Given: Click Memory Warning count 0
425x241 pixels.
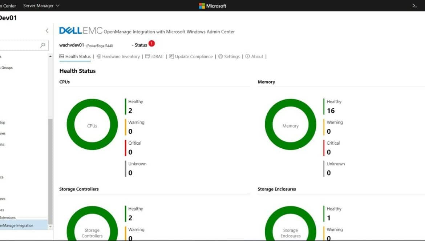Looking at the screenshot, I should click(x=329, y=132).
